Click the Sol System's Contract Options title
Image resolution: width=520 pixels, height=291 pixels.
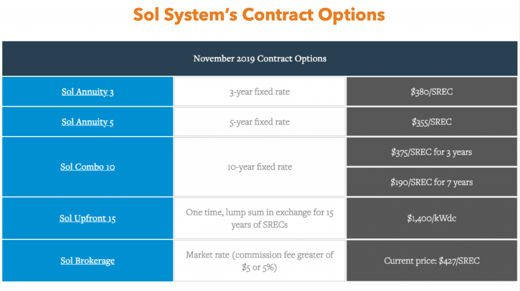(259, 15)
